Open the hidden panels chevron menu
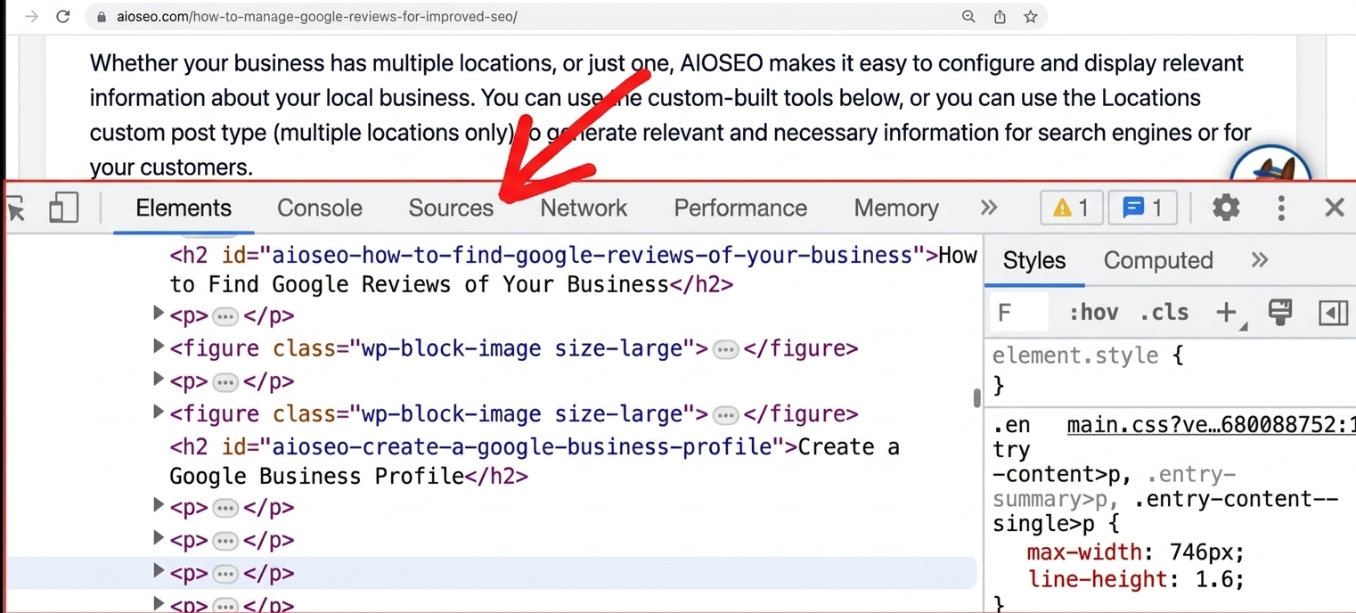The height and width of the screenshot is (613, 1356). [x=988, y=208]
